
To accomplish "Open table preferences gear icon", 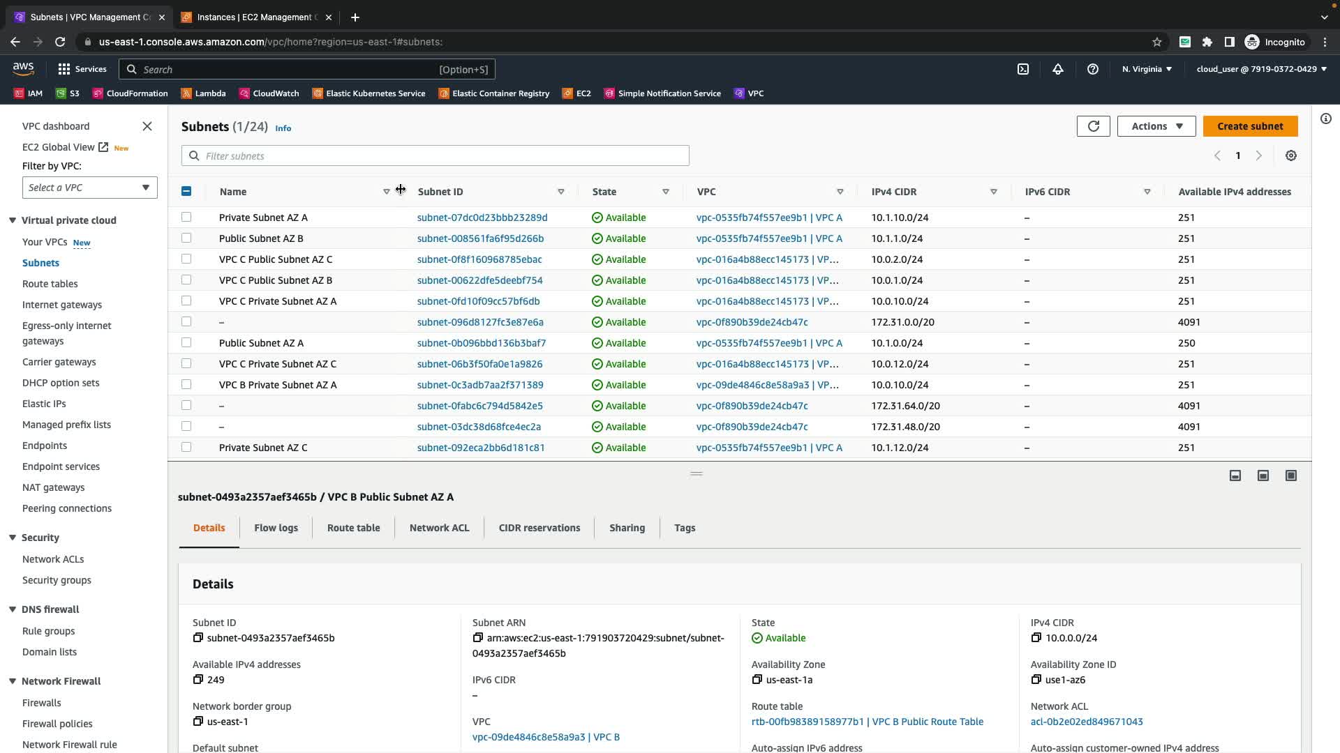I will [x=1291, y=155].
